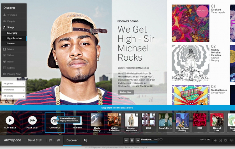
Task: Choose the High Rotation submenu item
Action: click(x=14, y=38)
